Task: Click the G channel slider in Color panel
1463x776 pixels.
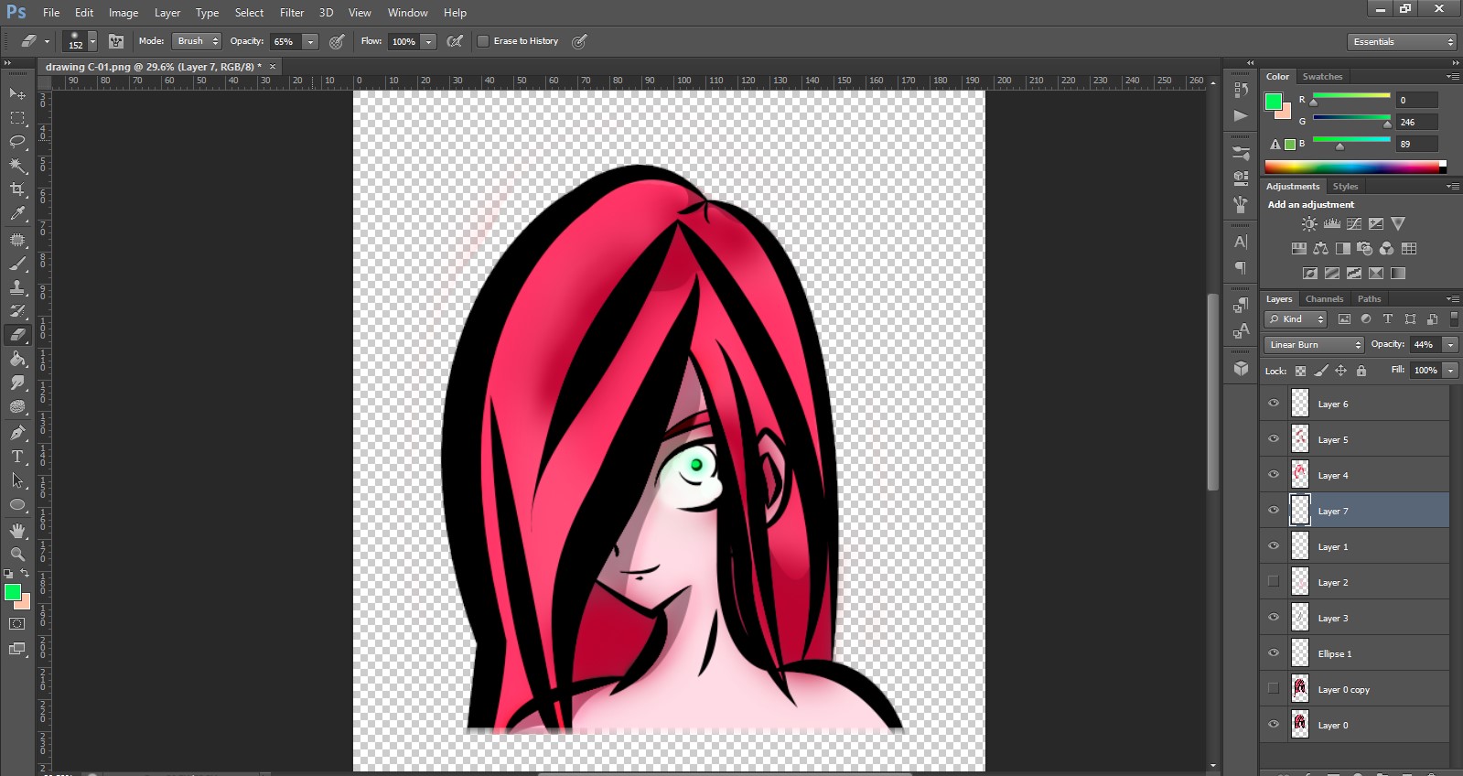Action: (x=1351, y=118)
